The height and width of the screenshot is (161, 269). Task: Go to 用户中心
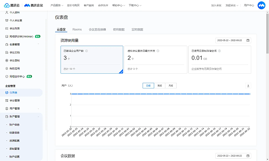tap(249, 5)
